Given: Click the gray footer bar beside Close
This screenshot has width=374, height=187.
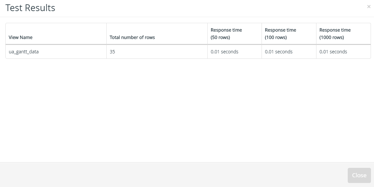Looking at the screenshot, I should (x=172, y=175).
